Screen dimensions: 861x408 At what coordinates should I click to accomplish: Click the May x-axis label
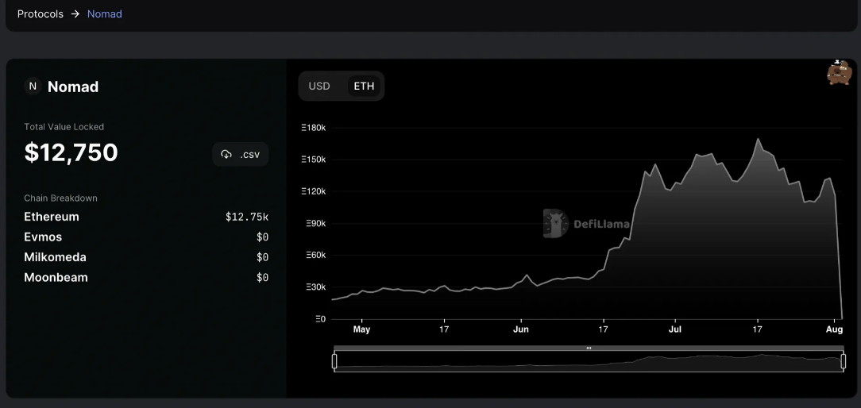click(x=361, y=329)
